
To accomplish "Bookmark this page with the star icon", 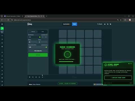I will [x=121, y=20].
